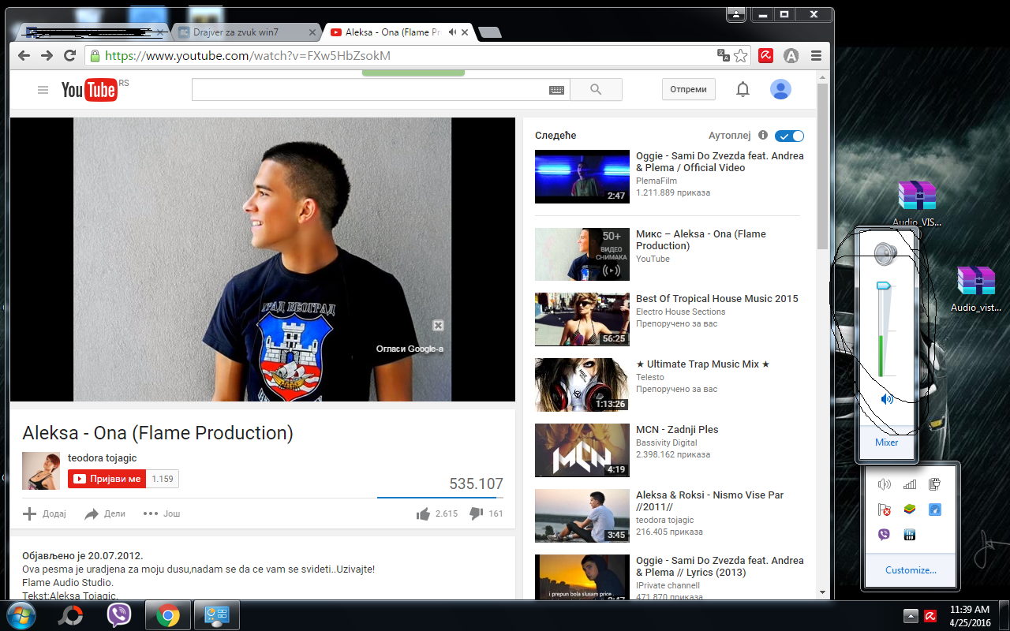Open the Oggie - Sami Do Zvezda Official Video thumbnail
1010x631 pixels.
coord(582,177)
